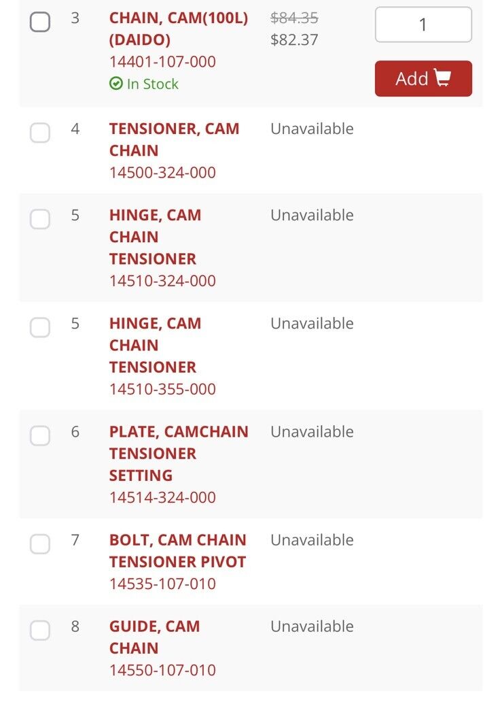Check the box for CHAIN, CAM(100L) item
This screenshot has height=702, width=502.
tap(40, 22)
